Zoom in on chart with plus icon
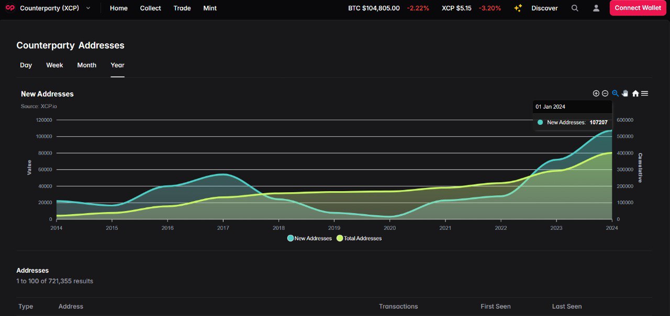This screenshot has width=670, height=316. pos(596,93)
